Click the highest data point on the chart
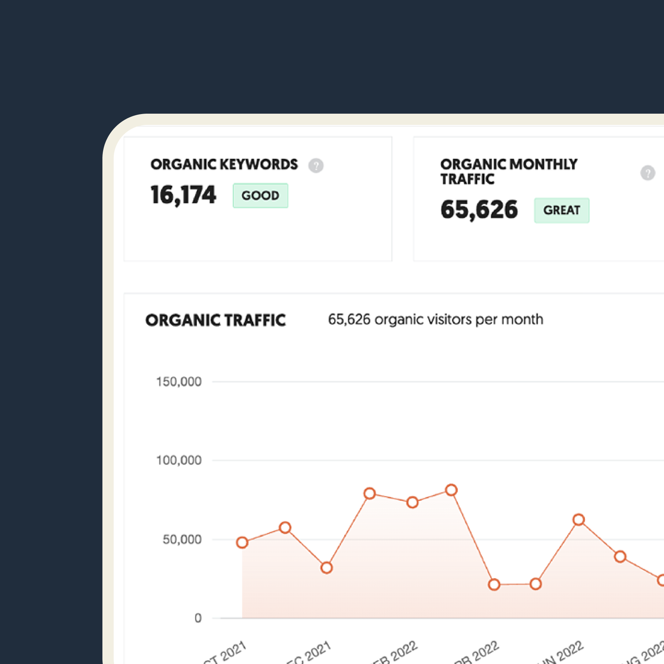Screen dimensions: 664x664 click(451, 490)
